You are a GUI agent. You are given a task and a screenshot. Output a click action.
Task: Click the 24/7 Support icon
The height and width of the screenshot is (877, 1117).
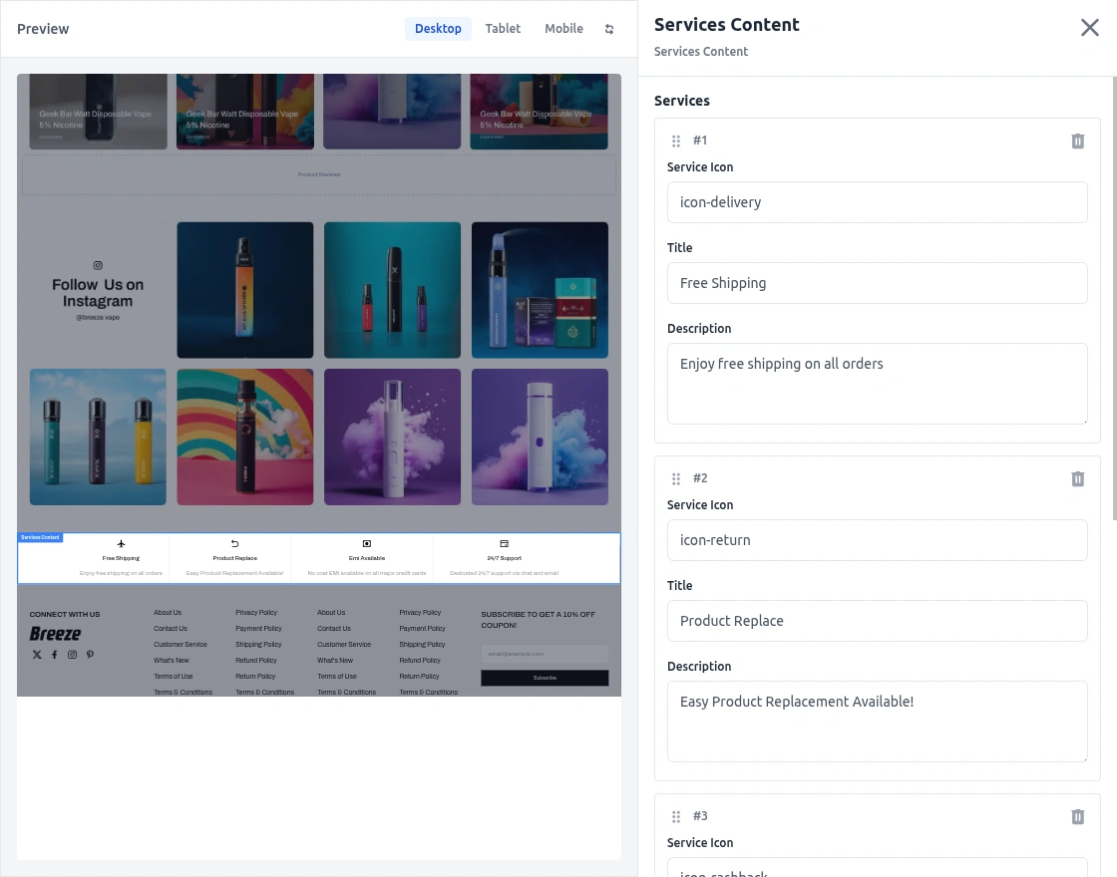click(x=505, y=544)
